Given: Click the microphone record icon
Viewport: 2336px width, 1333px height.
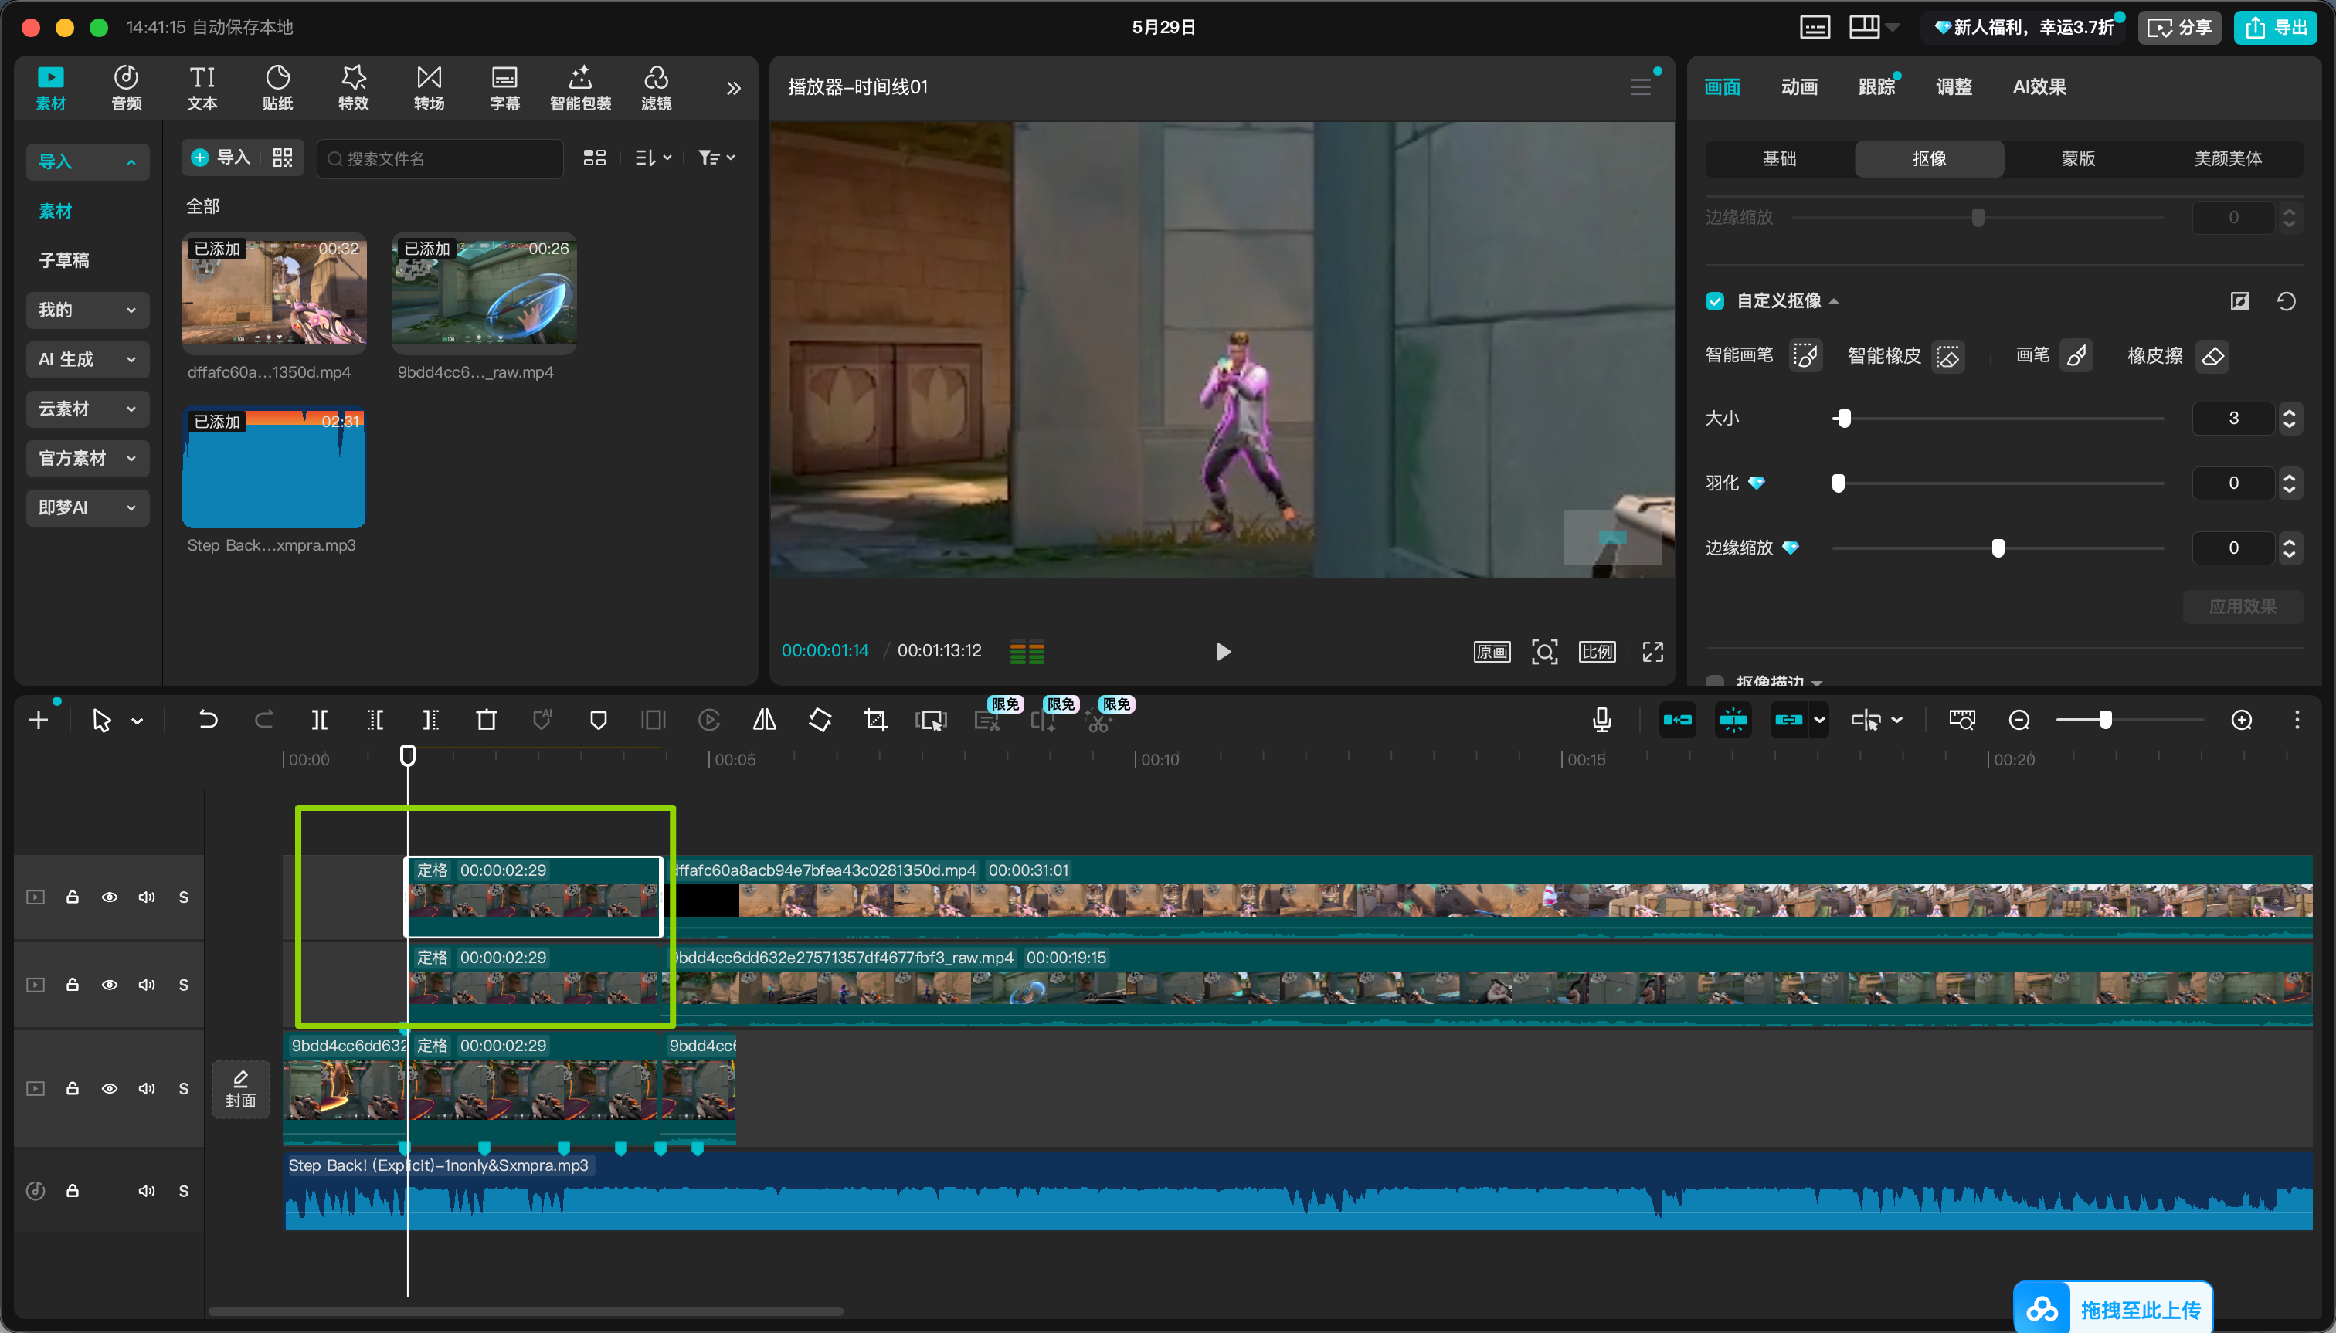Looking at the screenshot, I should 1601,720.
